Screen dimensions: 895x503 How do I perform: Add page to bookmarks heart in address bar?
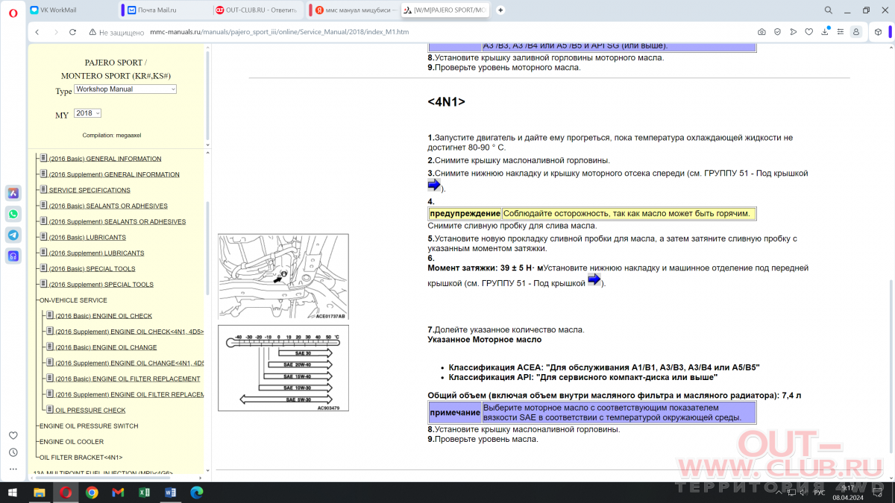810,32
